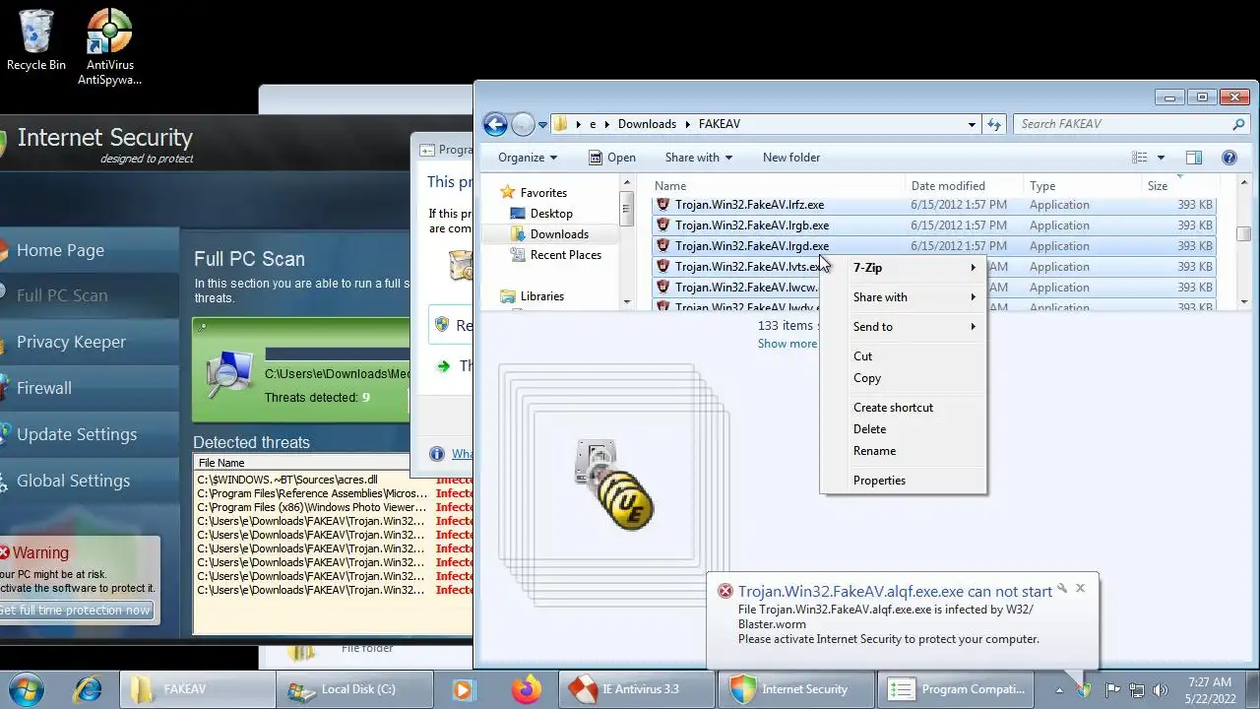Sort by the Name column header

778,186
